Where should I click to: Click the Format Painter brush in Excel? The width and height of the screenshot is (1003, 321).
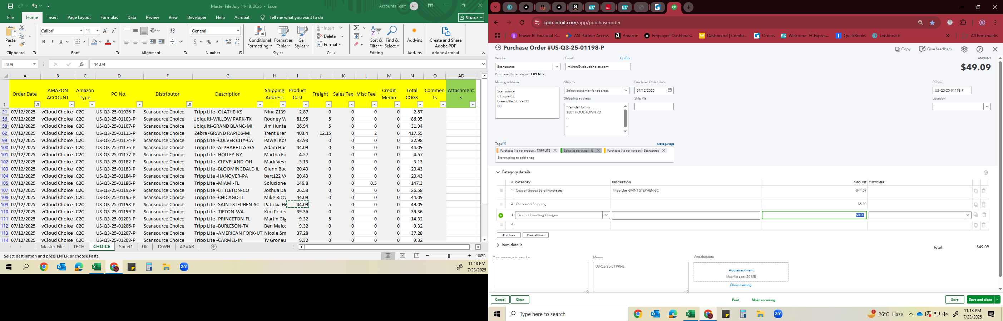22,44
